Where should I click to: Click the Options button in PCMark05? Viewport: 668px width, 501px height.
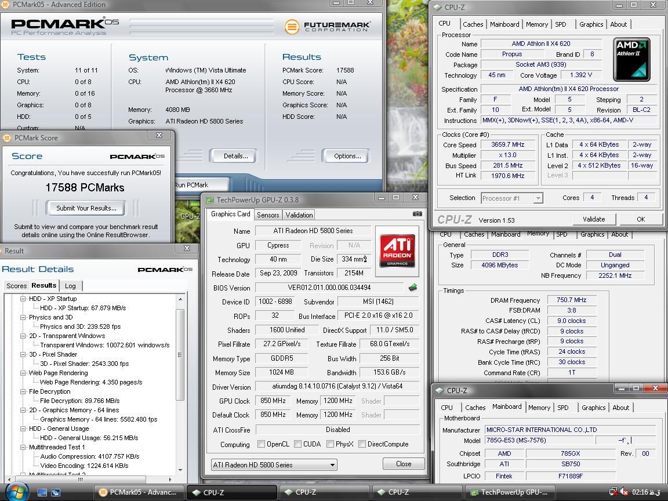(x=347, y=156)
